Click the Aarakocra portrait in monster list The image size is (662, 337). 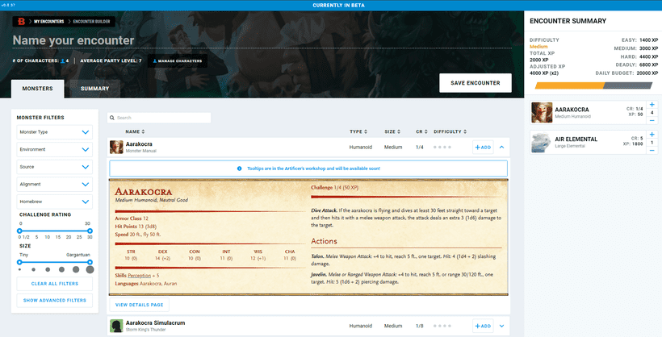coord(116,148)
